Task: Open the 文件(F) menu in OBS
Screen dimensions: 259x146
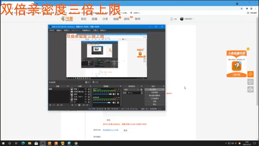Action: [52, 30]
